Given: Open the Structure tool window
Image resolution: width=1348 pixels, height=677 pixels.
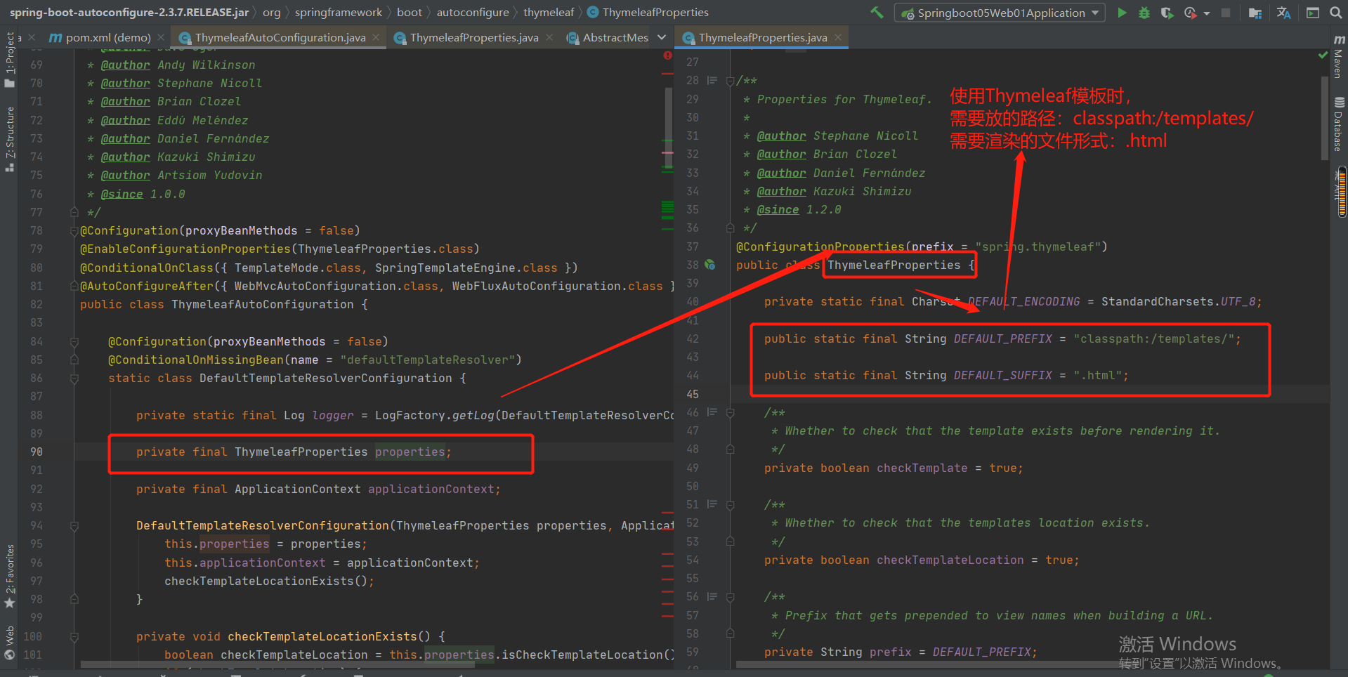Looking at the screenshot, I should tap(9, 139).
